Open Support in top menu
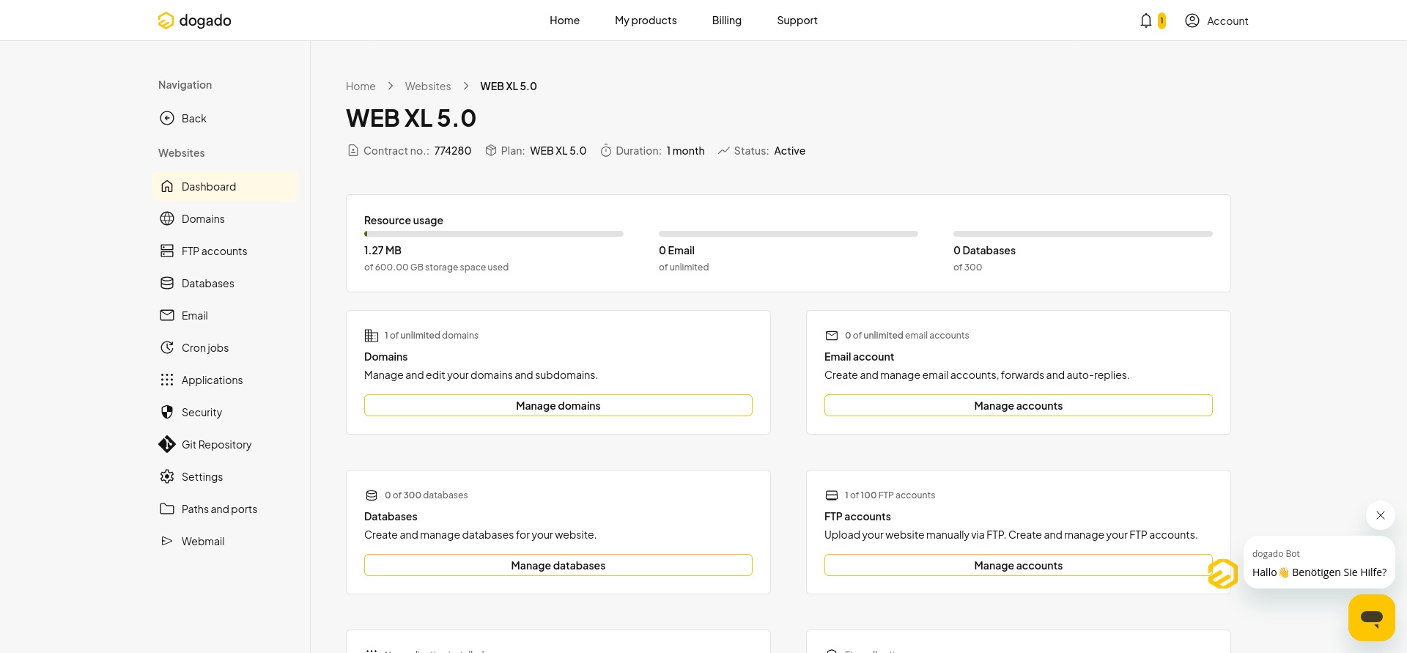 coord(797,21)
